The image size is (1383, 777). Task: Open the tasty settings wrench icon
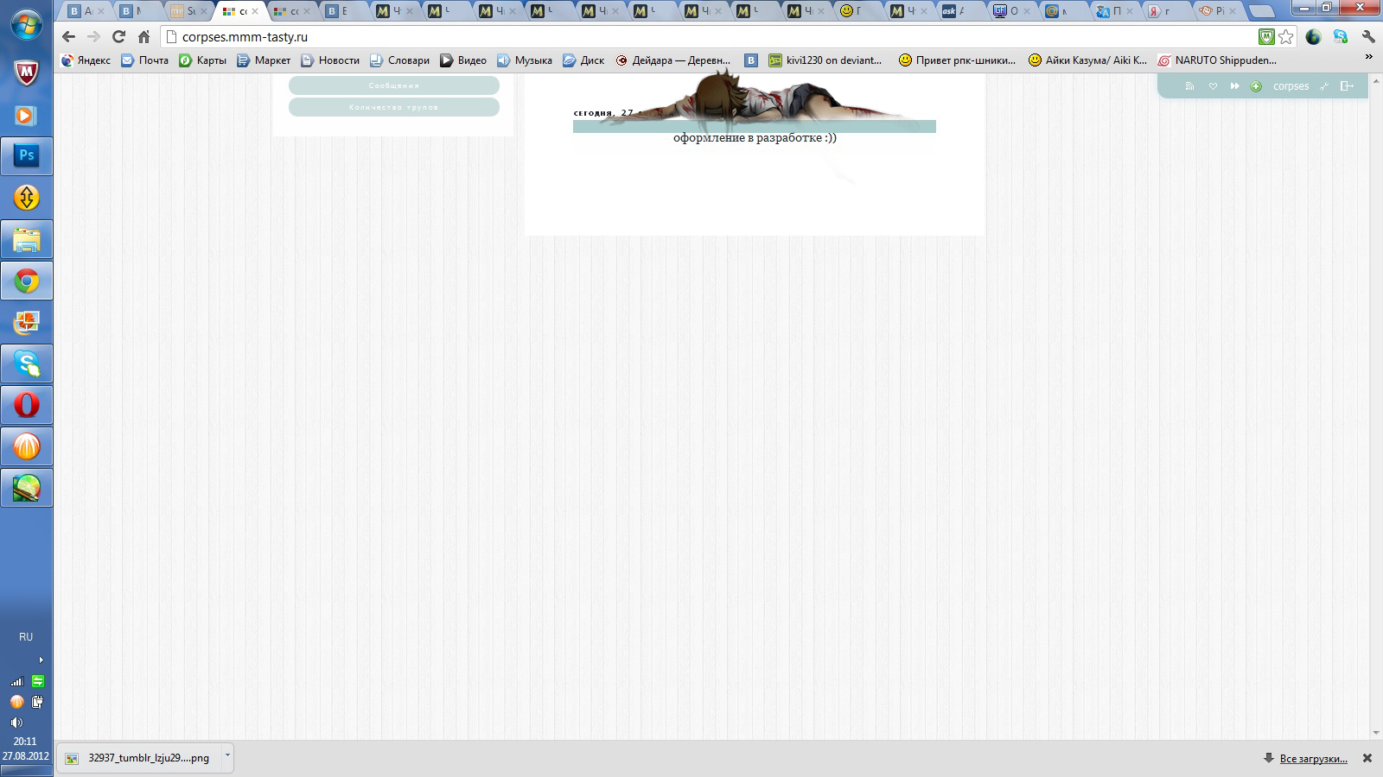pos(1323,86)
